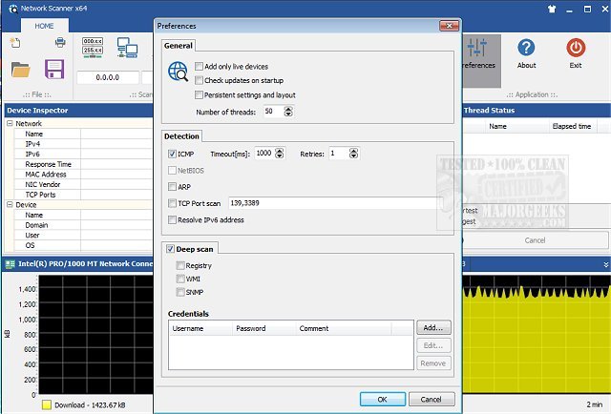Click the Add... credentials button
The width and height of the screenshot is (611, 414).
pos(433,327)
